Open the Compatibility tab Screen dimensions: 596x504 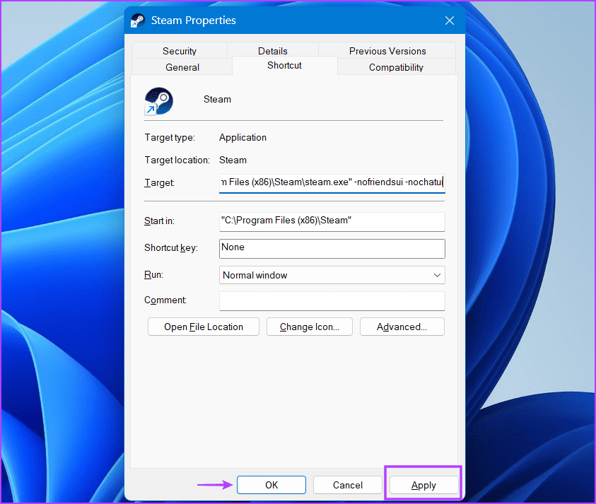[x=396, y=67]
